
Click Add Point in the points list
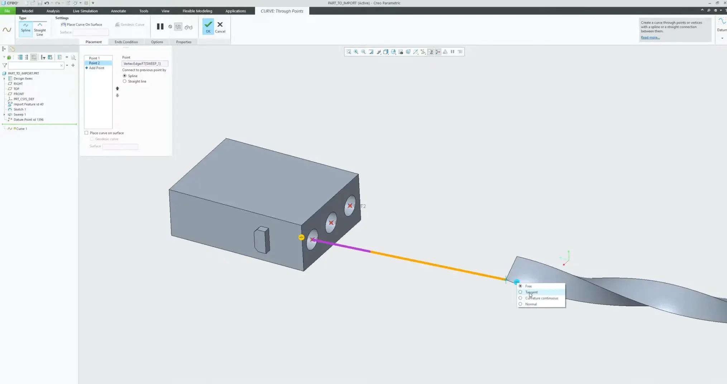coord(97,68)
